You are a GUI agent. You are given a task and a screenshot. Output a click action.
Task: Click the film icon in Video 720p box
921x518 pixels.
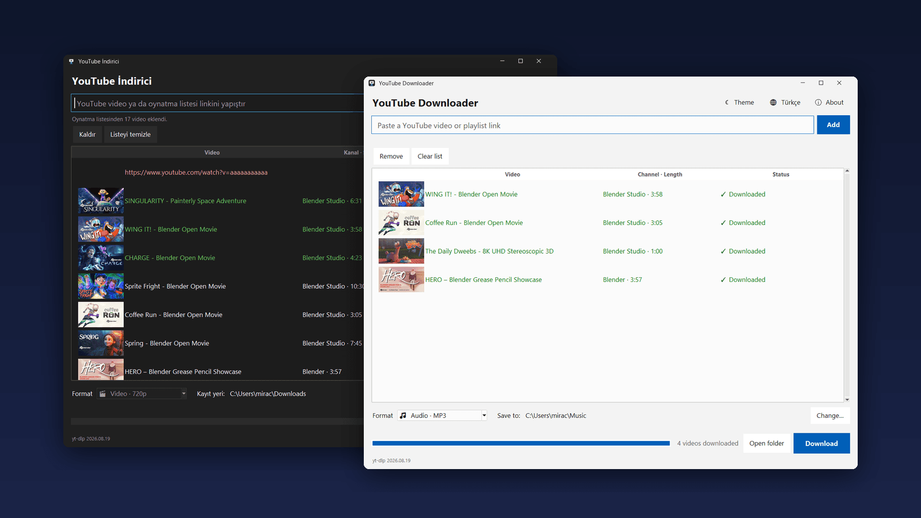pyautogui.click(x=102, y=394)
